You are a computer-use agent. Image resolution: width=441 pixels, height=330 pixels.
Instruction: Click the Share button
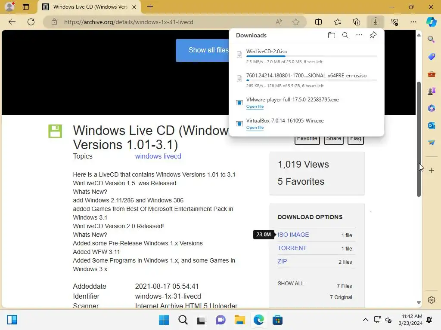pos(334,140)
